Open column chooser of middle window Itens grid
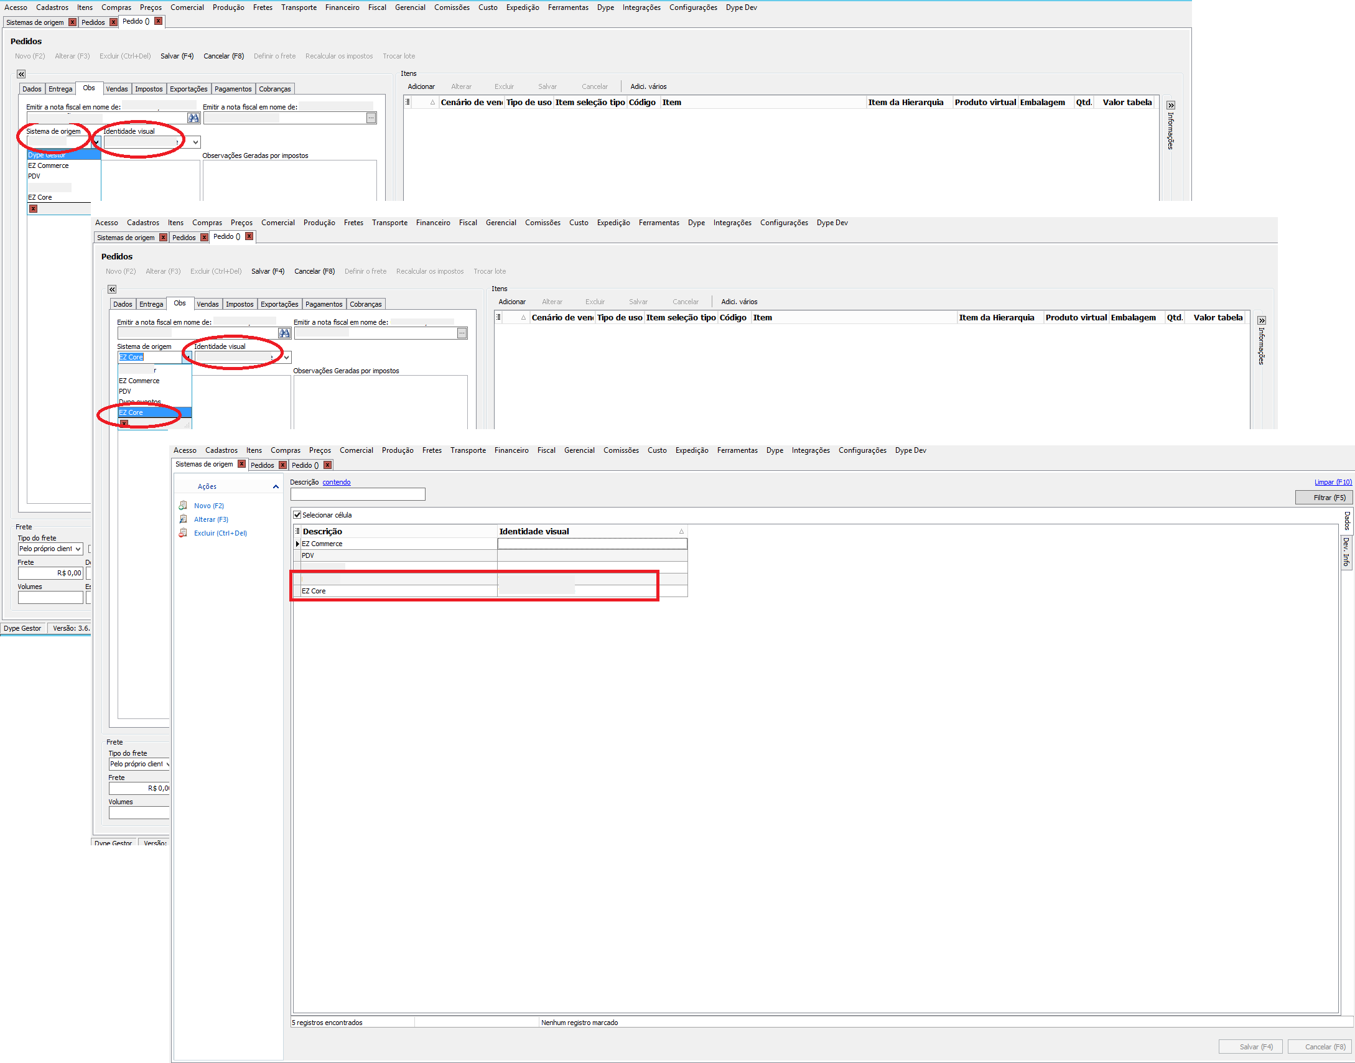1355x1063 pixels. point(498,317)
